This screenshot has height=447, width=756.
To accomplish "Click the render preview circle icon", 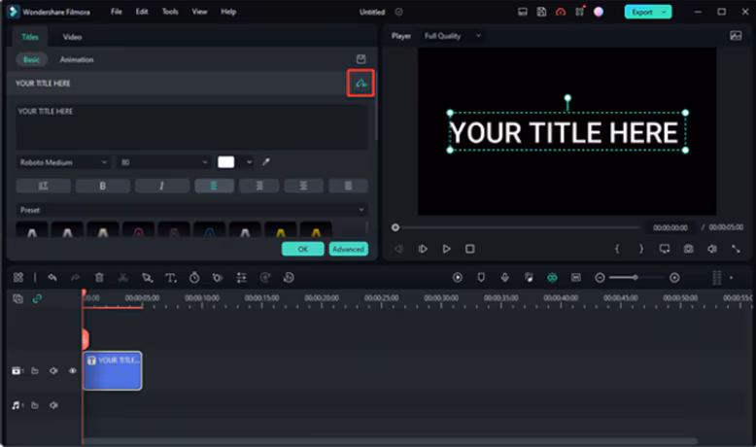I will point(458,277).
